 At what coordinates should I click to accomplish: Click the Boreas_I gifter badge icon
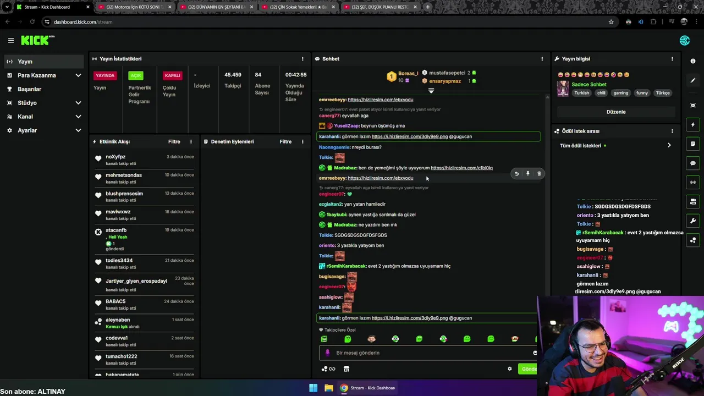click(x=391, y=77)
